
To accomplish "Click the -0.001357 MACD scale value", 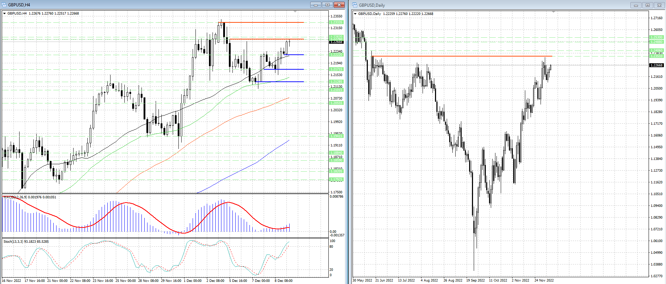I will pyautogui.click(x=337, y=235).
